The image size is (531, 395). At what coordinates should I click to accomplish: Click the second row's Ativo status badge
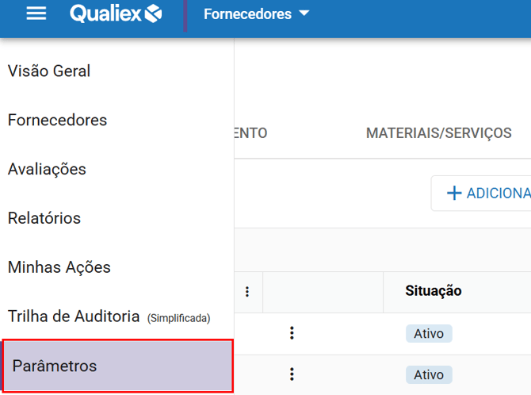(429, 374)
